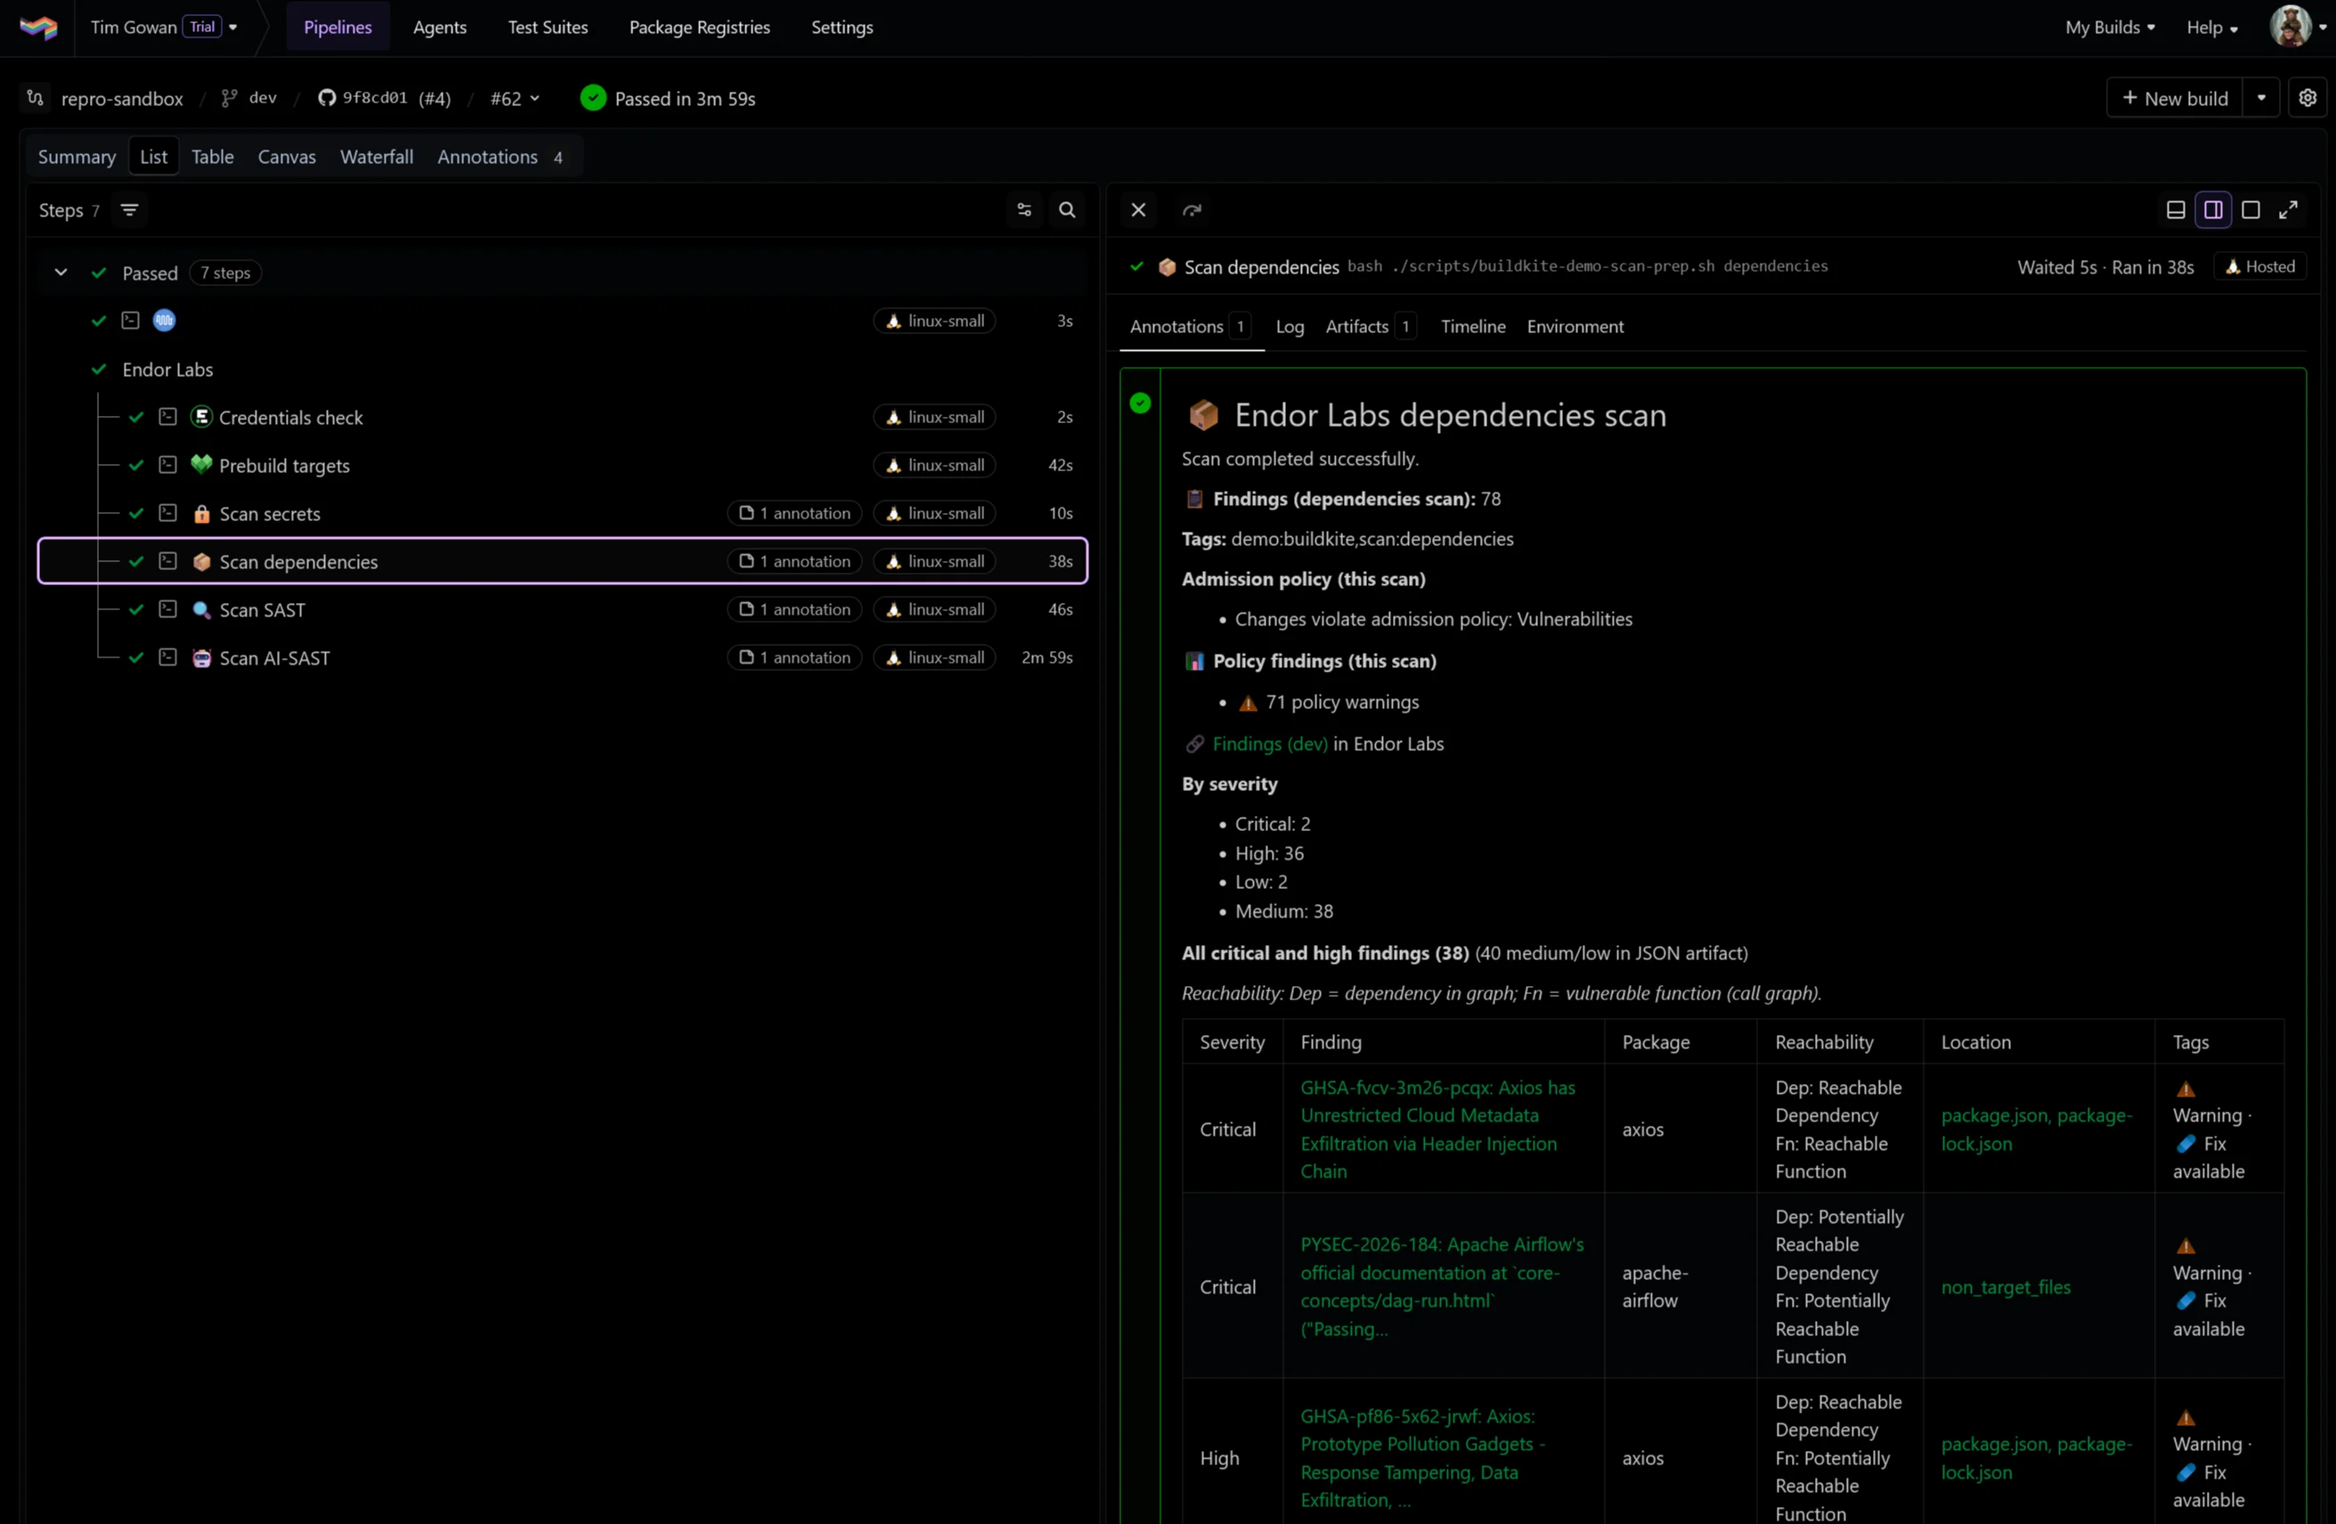Select the Scan SAST step
The width and height of the screenshot is (2336, 1524).
pos(563,610)
